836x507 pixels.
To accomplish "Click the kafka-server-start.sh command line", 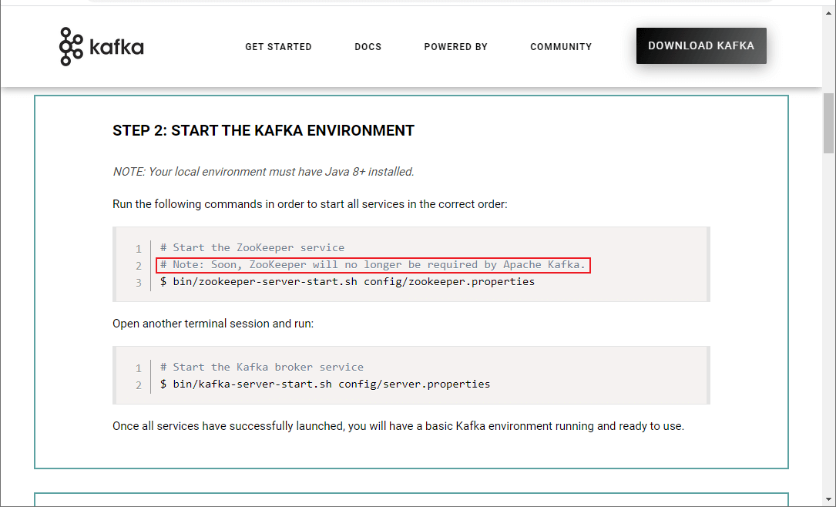I will click(x=324, y=384).
